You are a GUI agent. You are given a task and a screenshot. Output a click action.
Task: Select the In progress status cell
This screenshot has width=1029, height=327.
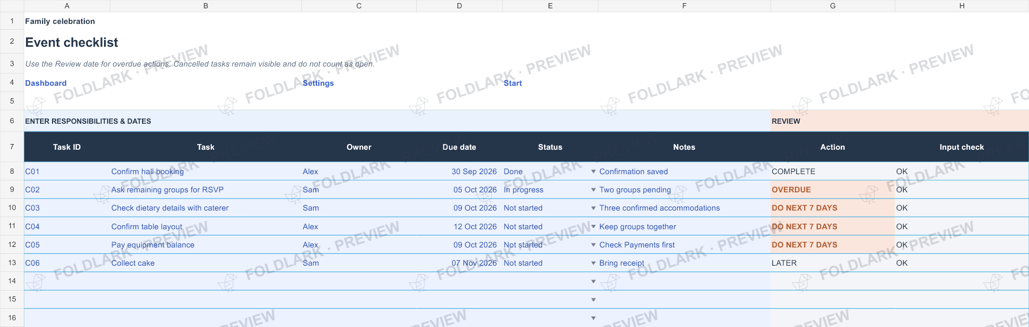(550, 190)
